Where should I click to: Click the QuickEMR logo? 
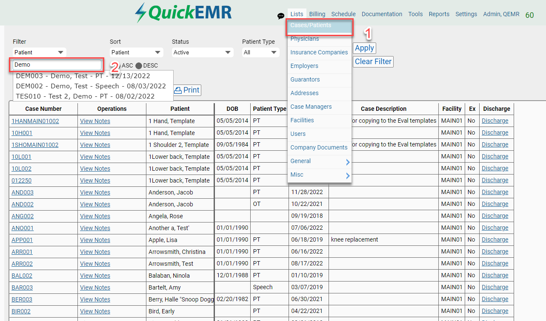pyautogui.click(x=183, y=13)
